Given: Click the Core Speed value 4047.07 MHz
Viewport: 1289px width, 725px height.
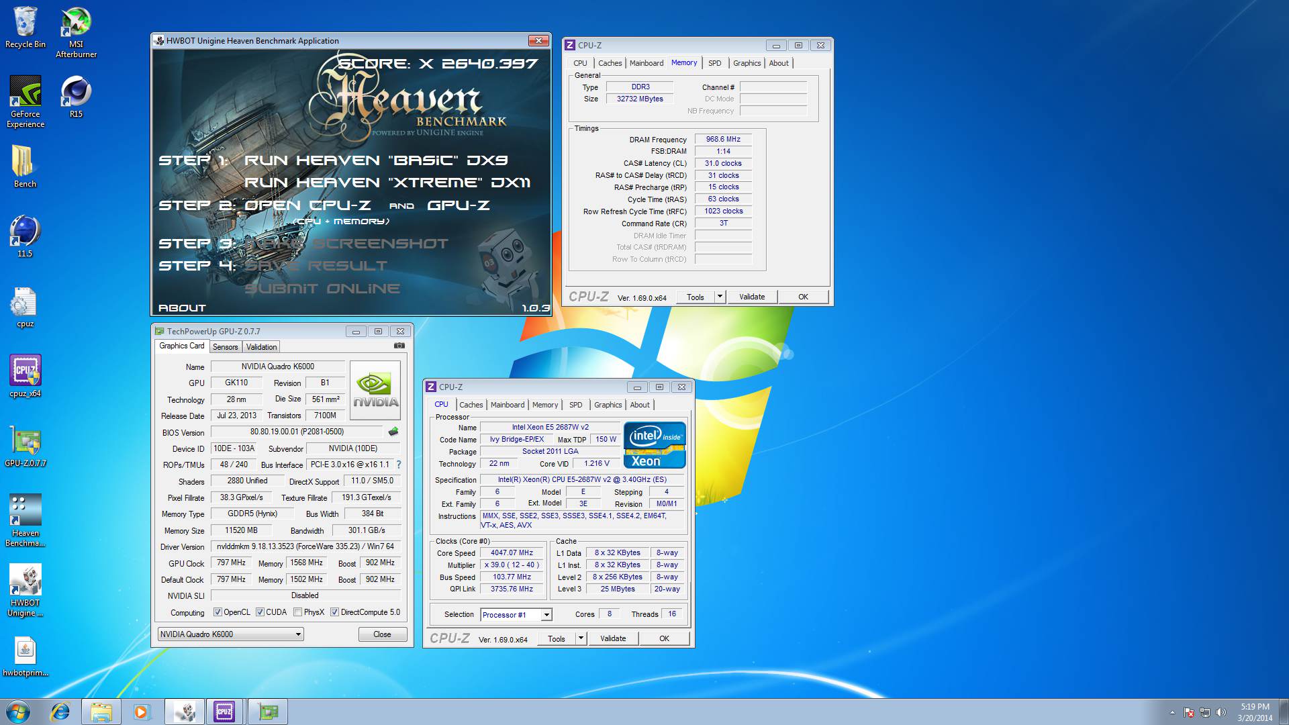Looking at the screenshot, I should (x=512, y=553).
